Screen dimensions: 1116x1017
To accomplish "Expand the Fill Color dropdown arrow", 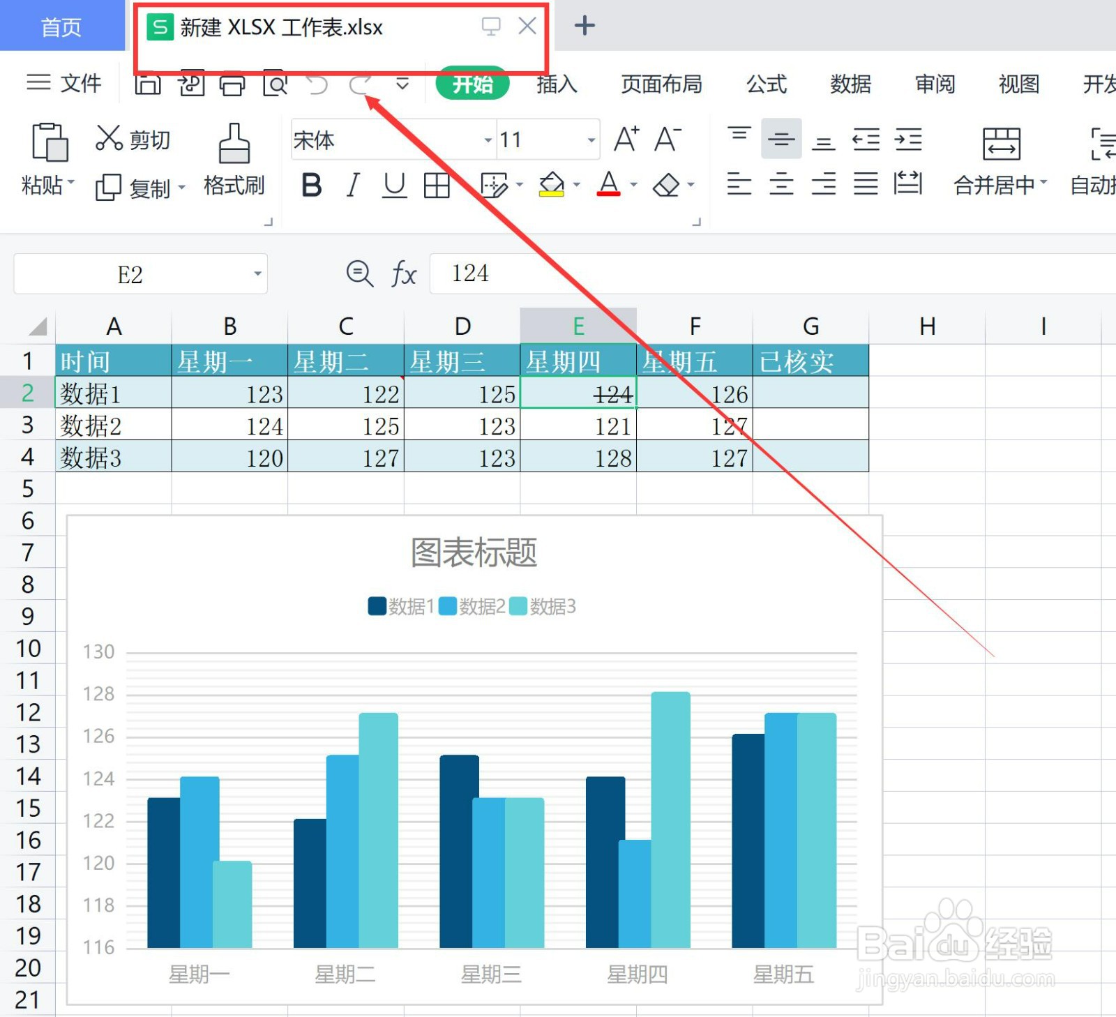I will (x=577, y=185).
